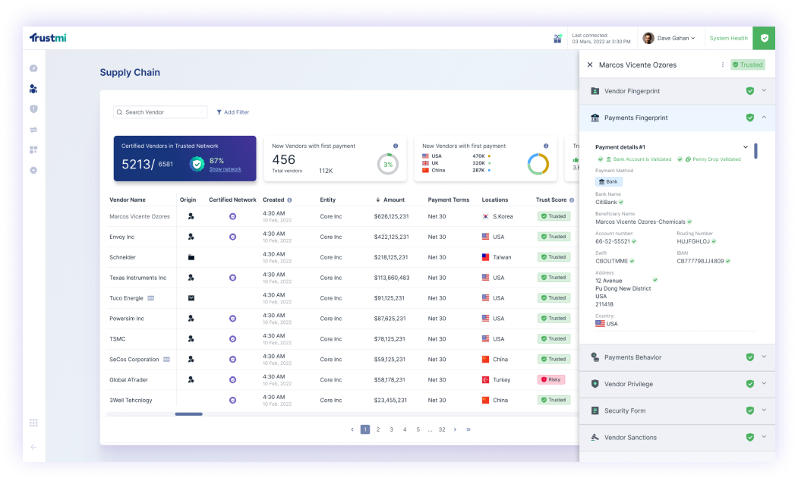The image size is (798, 481).
Task: Click the payment details vertical scrollbar
Action: coord(755,151)
